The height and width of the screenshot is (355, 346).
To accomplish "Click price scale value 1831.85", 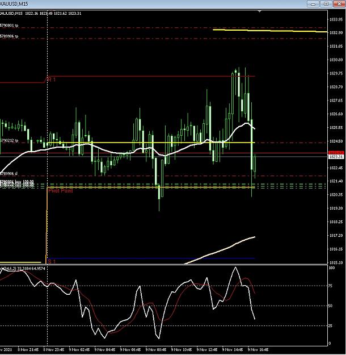I will point(336,46).
